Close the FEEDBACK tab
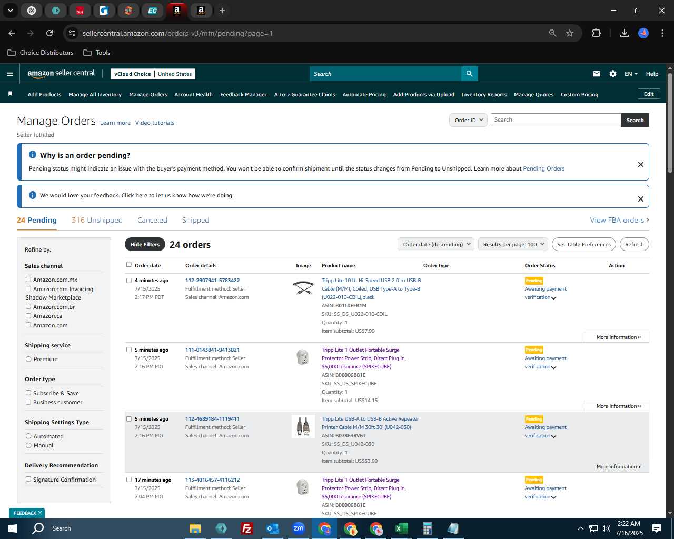Screen dimensions: 674x539 (x=40, y=513)
